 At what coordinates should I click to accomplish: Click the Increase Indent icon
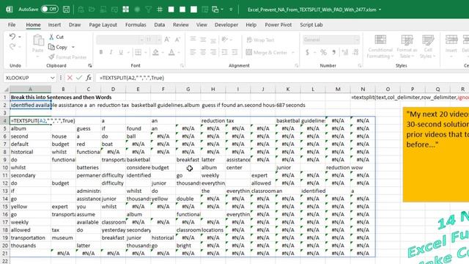(234, 52)
